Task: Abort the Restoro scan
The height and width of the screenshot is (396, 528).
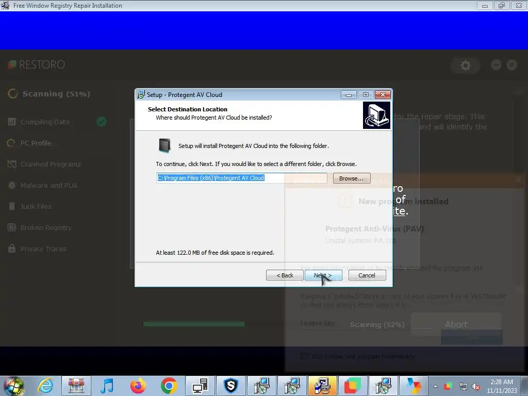Action: coord(456,324)
